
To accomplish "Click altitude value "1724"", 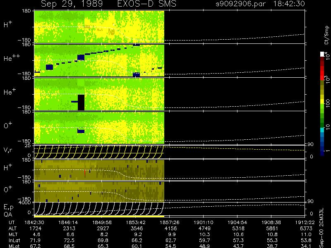I will coord(35,229).
